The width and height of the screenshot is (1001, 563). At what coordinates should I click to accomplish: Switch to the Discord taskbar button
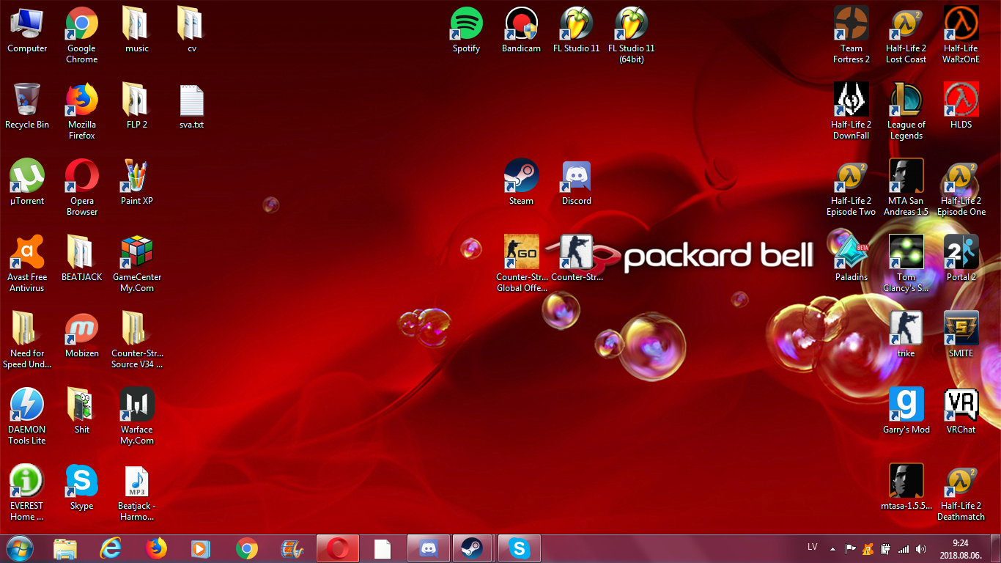pyautogui.click(x=429, y=548)
